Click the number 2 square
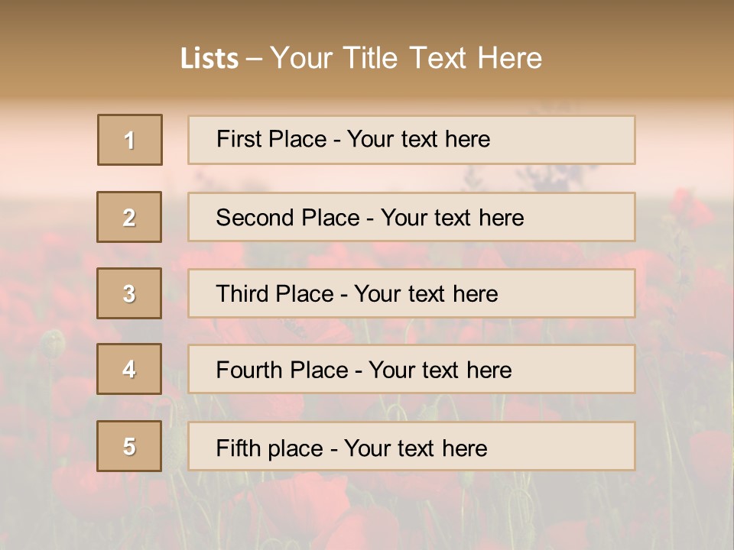Image resolution: width=734 pixels, height=550 pixels. click(129, 217)
